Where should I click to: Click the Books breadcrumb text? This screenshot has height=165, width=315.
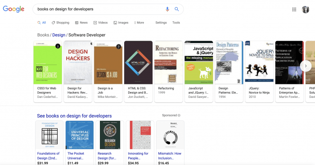(43, 35)
